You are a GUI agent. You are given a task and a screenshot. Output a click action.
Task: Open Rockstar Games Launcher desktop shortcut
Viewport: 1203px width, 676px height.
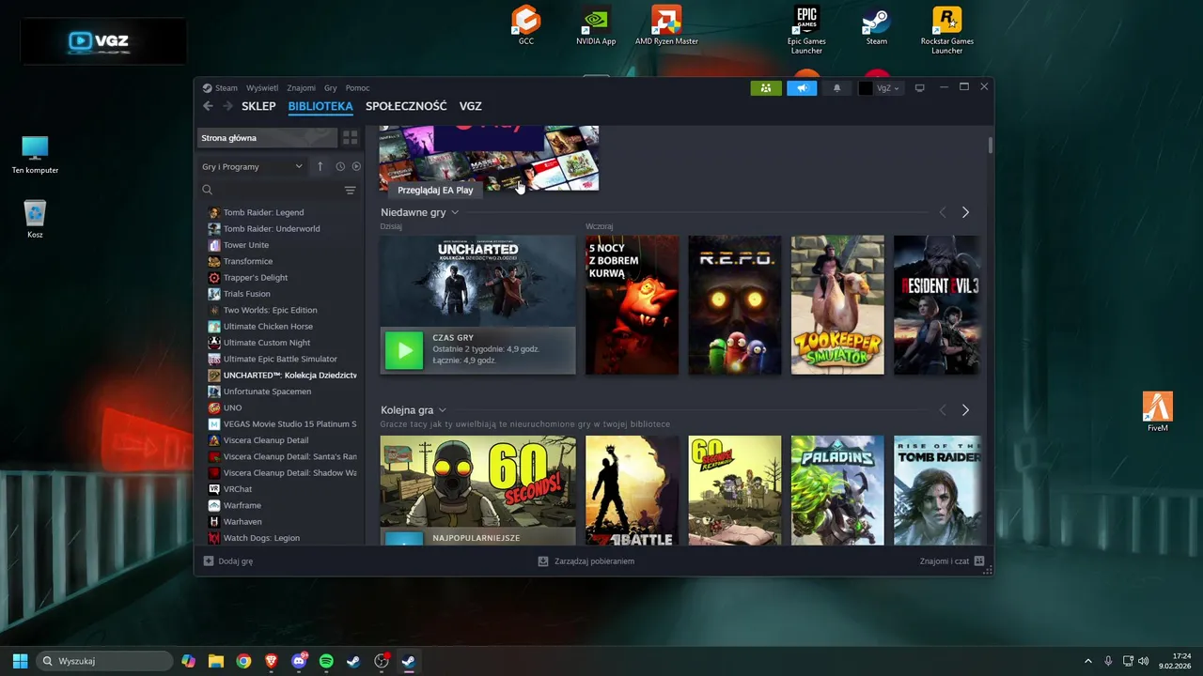click(946, 30)
